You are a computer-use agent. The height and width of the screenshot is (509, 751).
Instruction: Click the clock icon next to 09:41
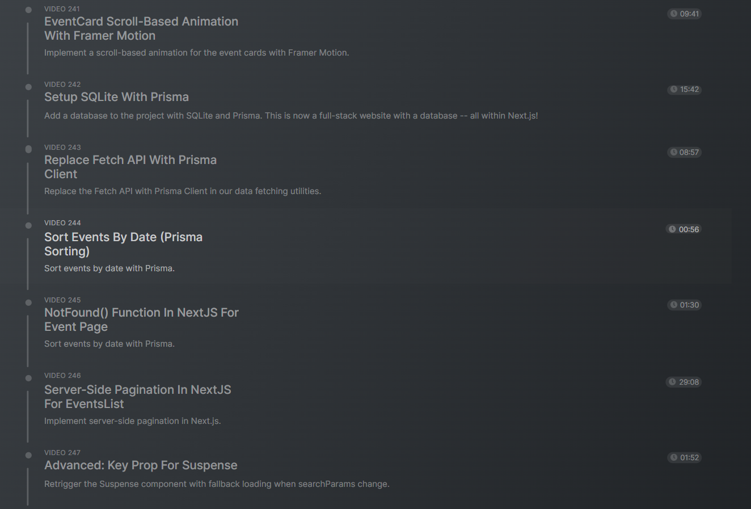(x=674, y=14)
